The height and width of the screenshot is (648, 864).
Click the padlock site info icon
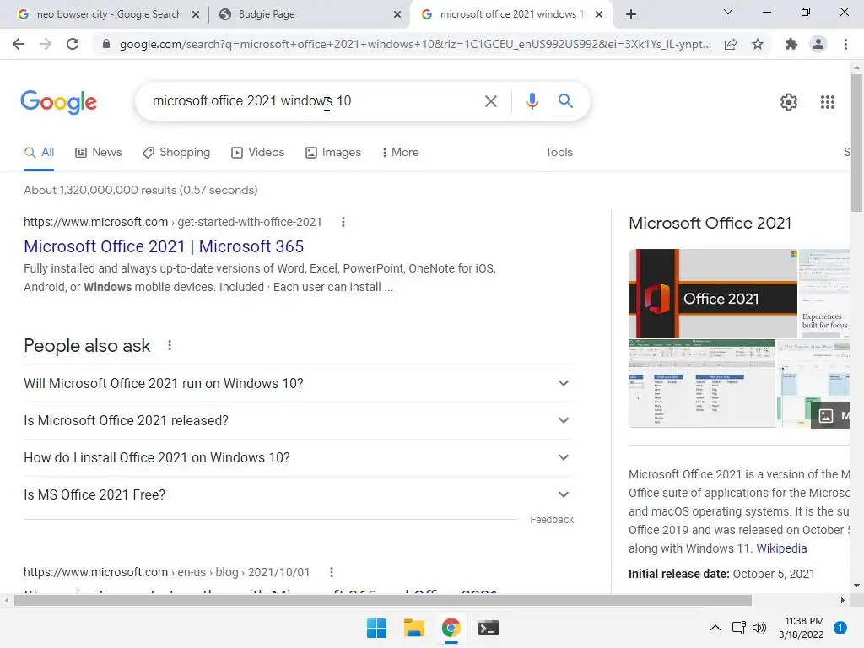(106, 44)
